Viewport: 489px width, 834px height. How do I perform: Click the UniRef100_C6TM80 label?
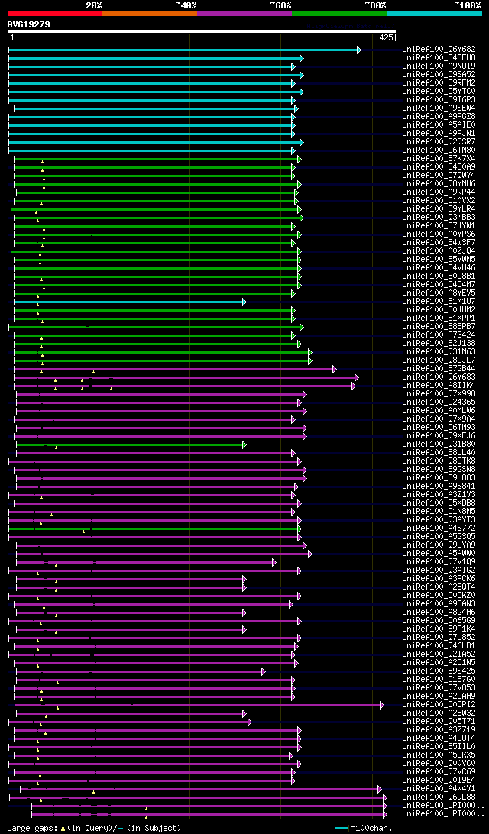439,150
